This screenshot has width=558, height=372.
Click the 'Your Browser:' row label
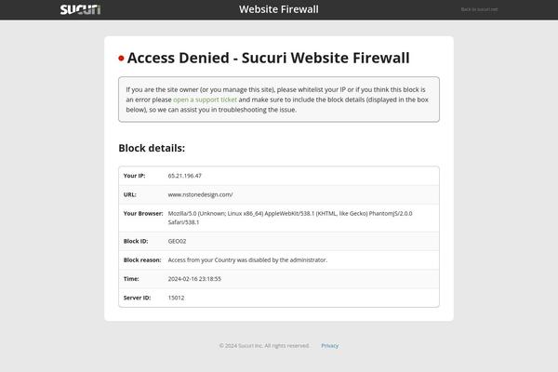143,213
